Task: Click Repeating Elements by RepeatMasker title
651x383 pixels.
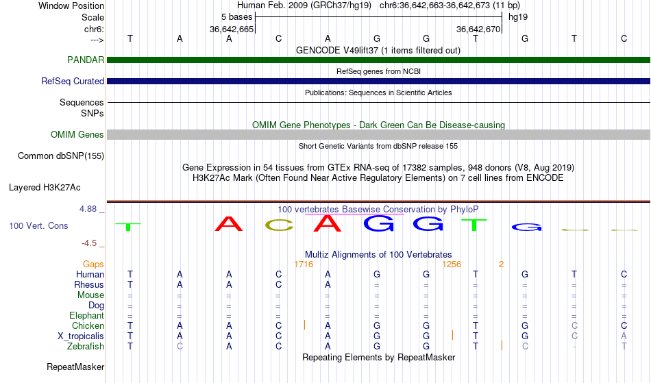Action: tap(379, 357)
